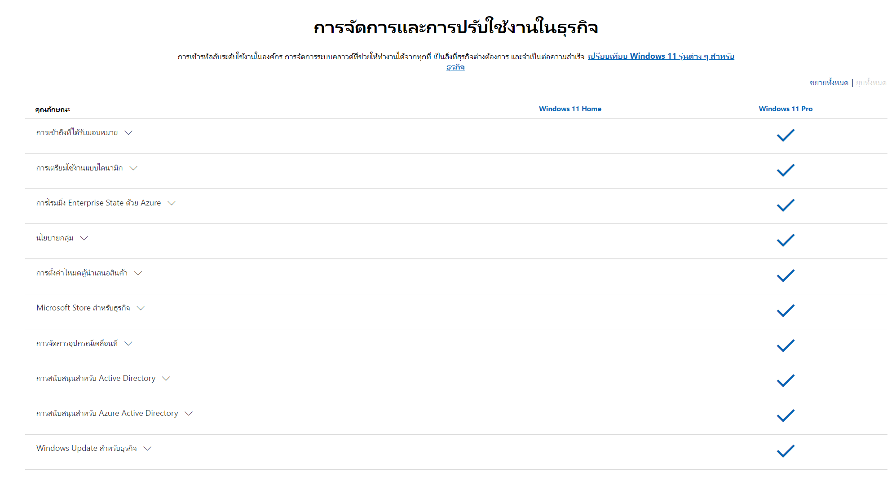Screen dimensions: 896x489
Task: Click Windows Update สำหรับธุรกิจ label
Action: point(86,449)
